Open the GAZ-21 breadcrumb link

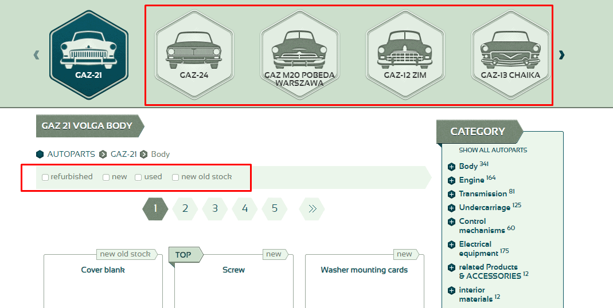[x=123, y=154]
